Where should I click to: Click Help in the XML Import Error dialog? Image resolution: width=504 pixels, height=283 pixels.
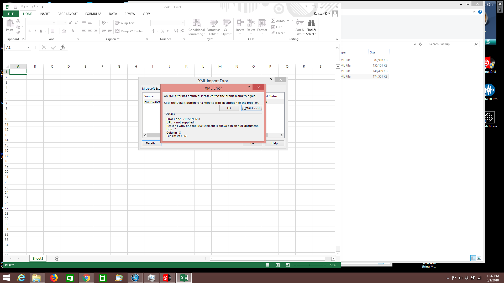pos(274,143)
